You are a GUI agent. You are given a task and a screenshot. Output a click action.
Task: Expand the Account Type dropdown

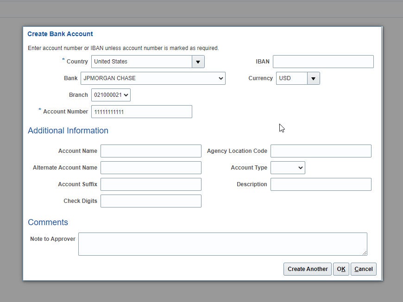point(299,167)
